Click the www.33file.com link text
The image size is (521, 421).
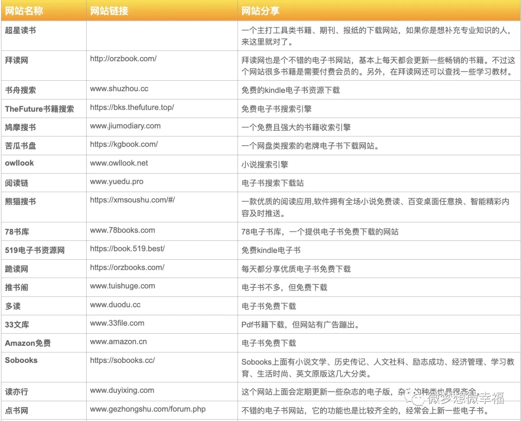(x=117, y=323)
